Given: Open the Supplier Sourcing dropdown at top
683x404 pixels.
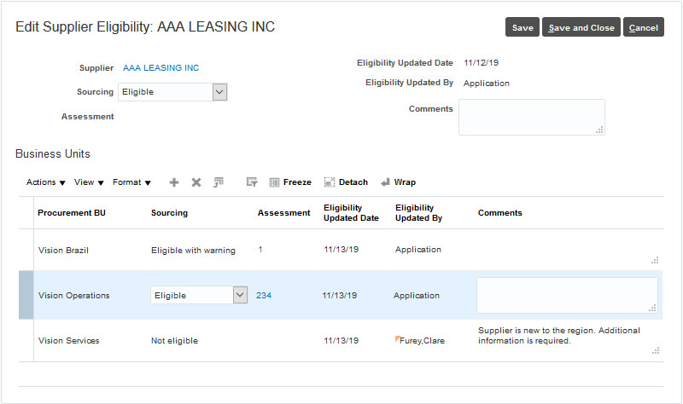Looking at the screenshot, I should pyautogui.click(x=219, y=92).
